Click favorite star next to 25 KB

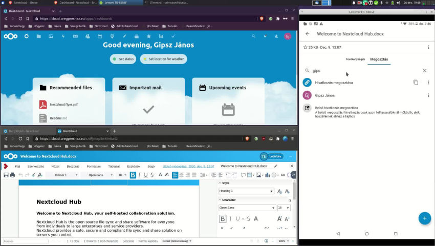pos(305,47)
